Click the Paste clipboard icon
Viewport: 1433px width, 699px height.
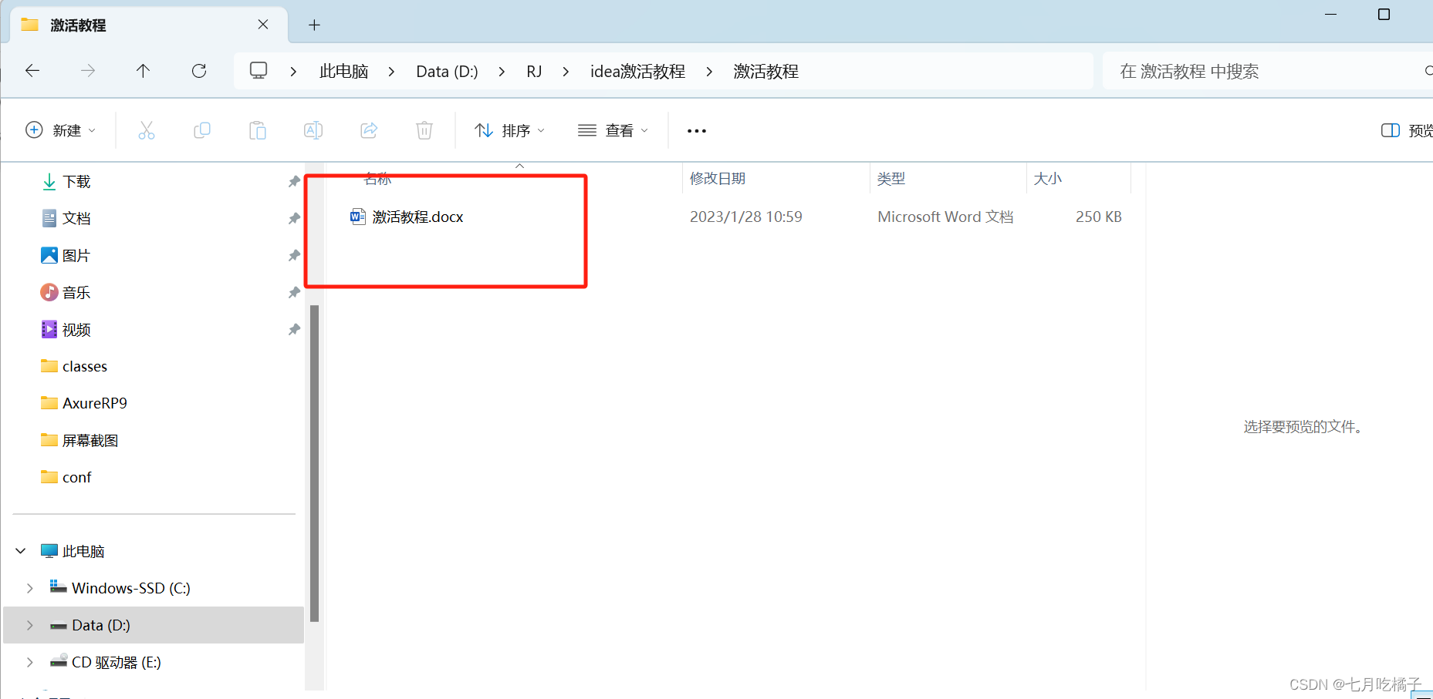coord(258,130)
